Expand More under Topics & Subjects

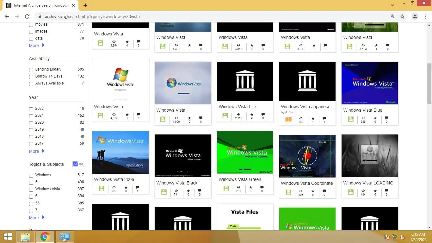pyautogui.click(x=37, y=218)
